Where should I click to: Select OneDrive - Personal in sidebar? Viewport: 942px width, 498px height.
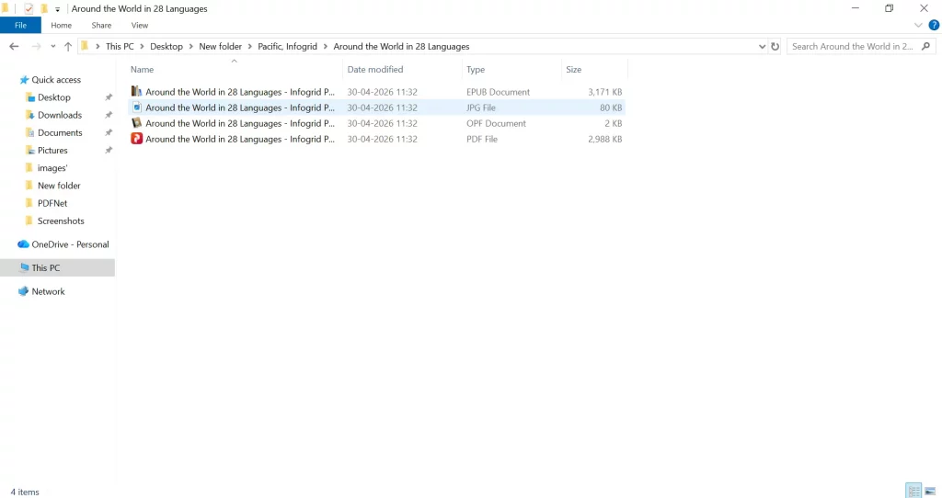[70, 244]
